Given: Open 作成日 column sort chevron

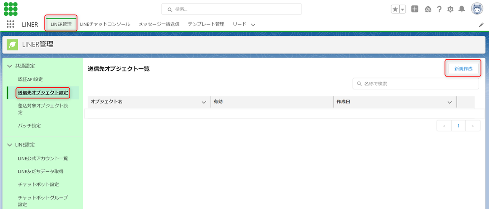Looking at the screenshot, I should coord(450,102).
